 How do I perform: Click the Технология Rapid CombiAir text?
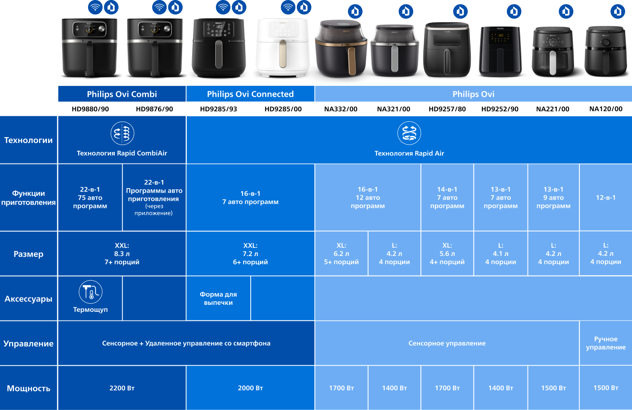[122, 153]
